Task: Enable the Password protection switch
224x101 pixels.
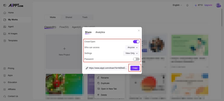Action: click(x=136, y=59)
